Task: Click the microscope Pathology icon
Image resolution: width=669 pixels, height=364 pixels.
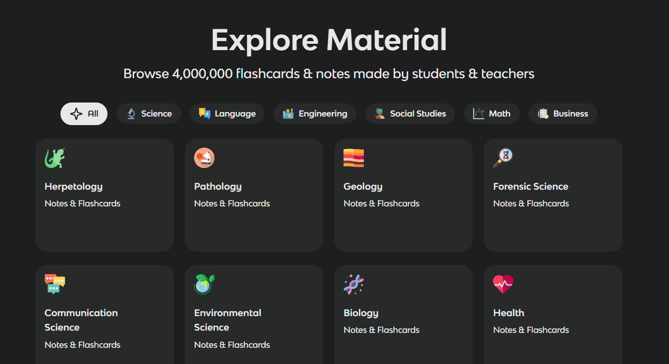Action: [204, 158]
